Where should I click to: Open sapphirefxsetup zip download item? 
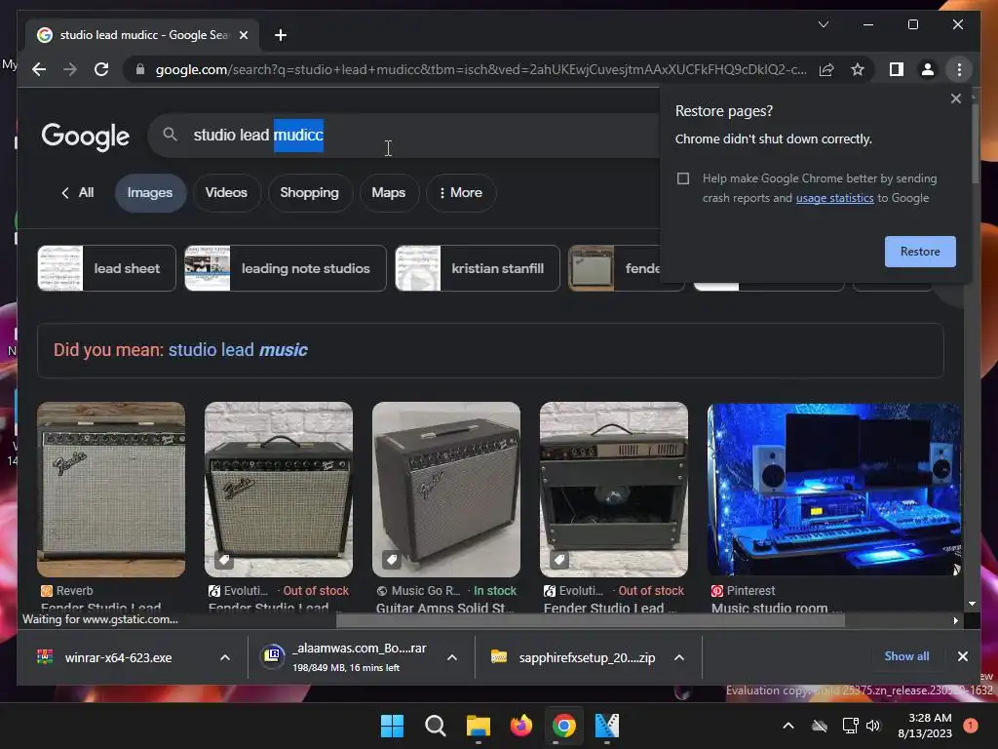pyautogui.click(x=573, y=657)
